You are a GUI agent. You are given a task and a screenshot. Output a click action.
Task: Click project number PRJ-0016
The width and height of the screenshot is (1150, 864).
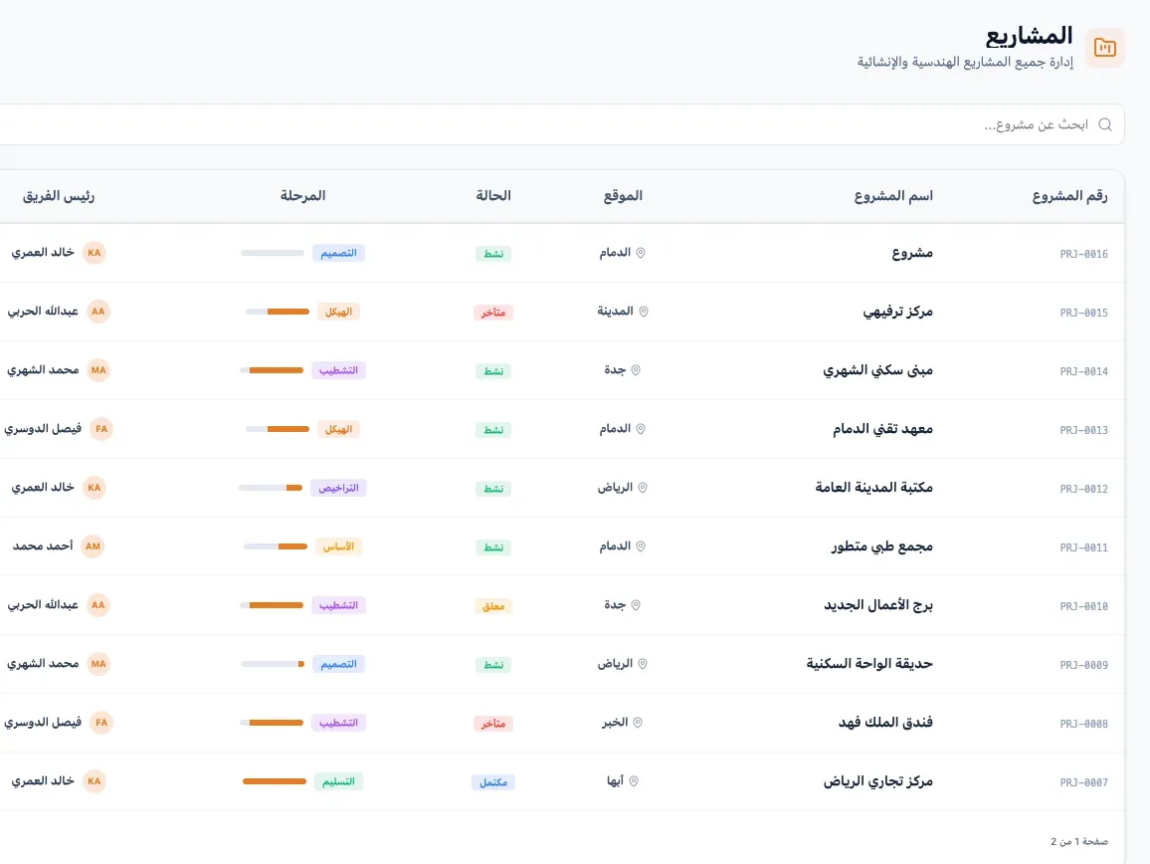1083,254
